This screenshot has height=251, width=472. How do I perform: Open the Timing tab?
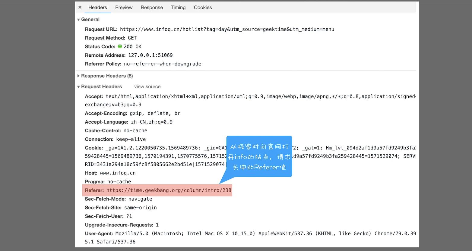point(178,8)
